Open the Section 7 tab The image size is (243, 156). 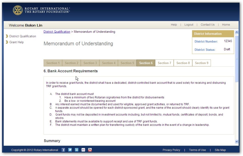tap(165, 63)
